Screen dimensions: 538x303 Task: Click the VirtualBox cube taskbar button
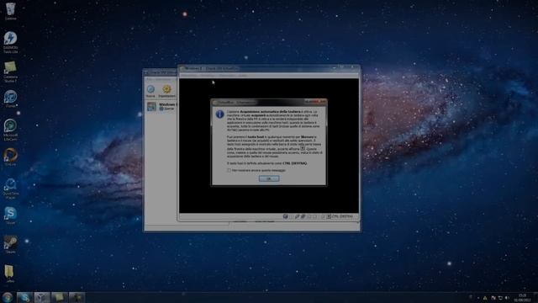[x=42, y=297]
